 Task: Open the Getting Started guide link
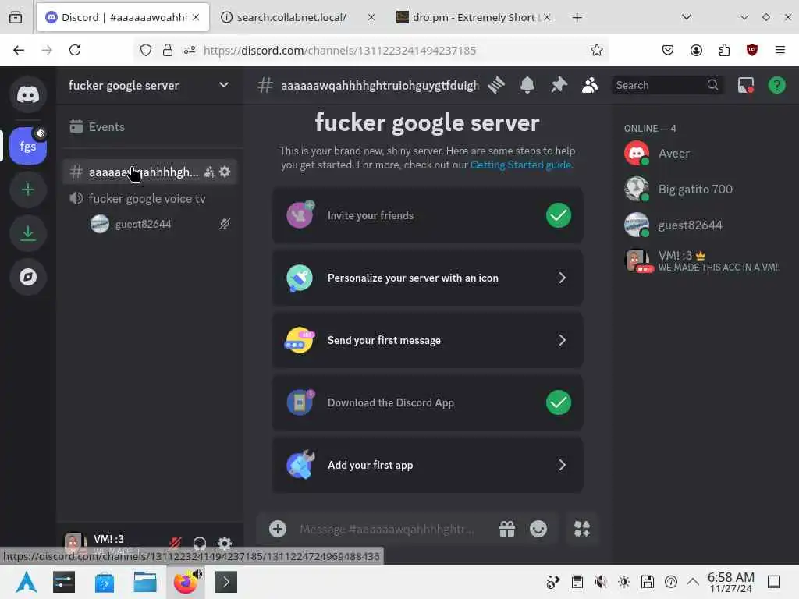coord(520,165)
